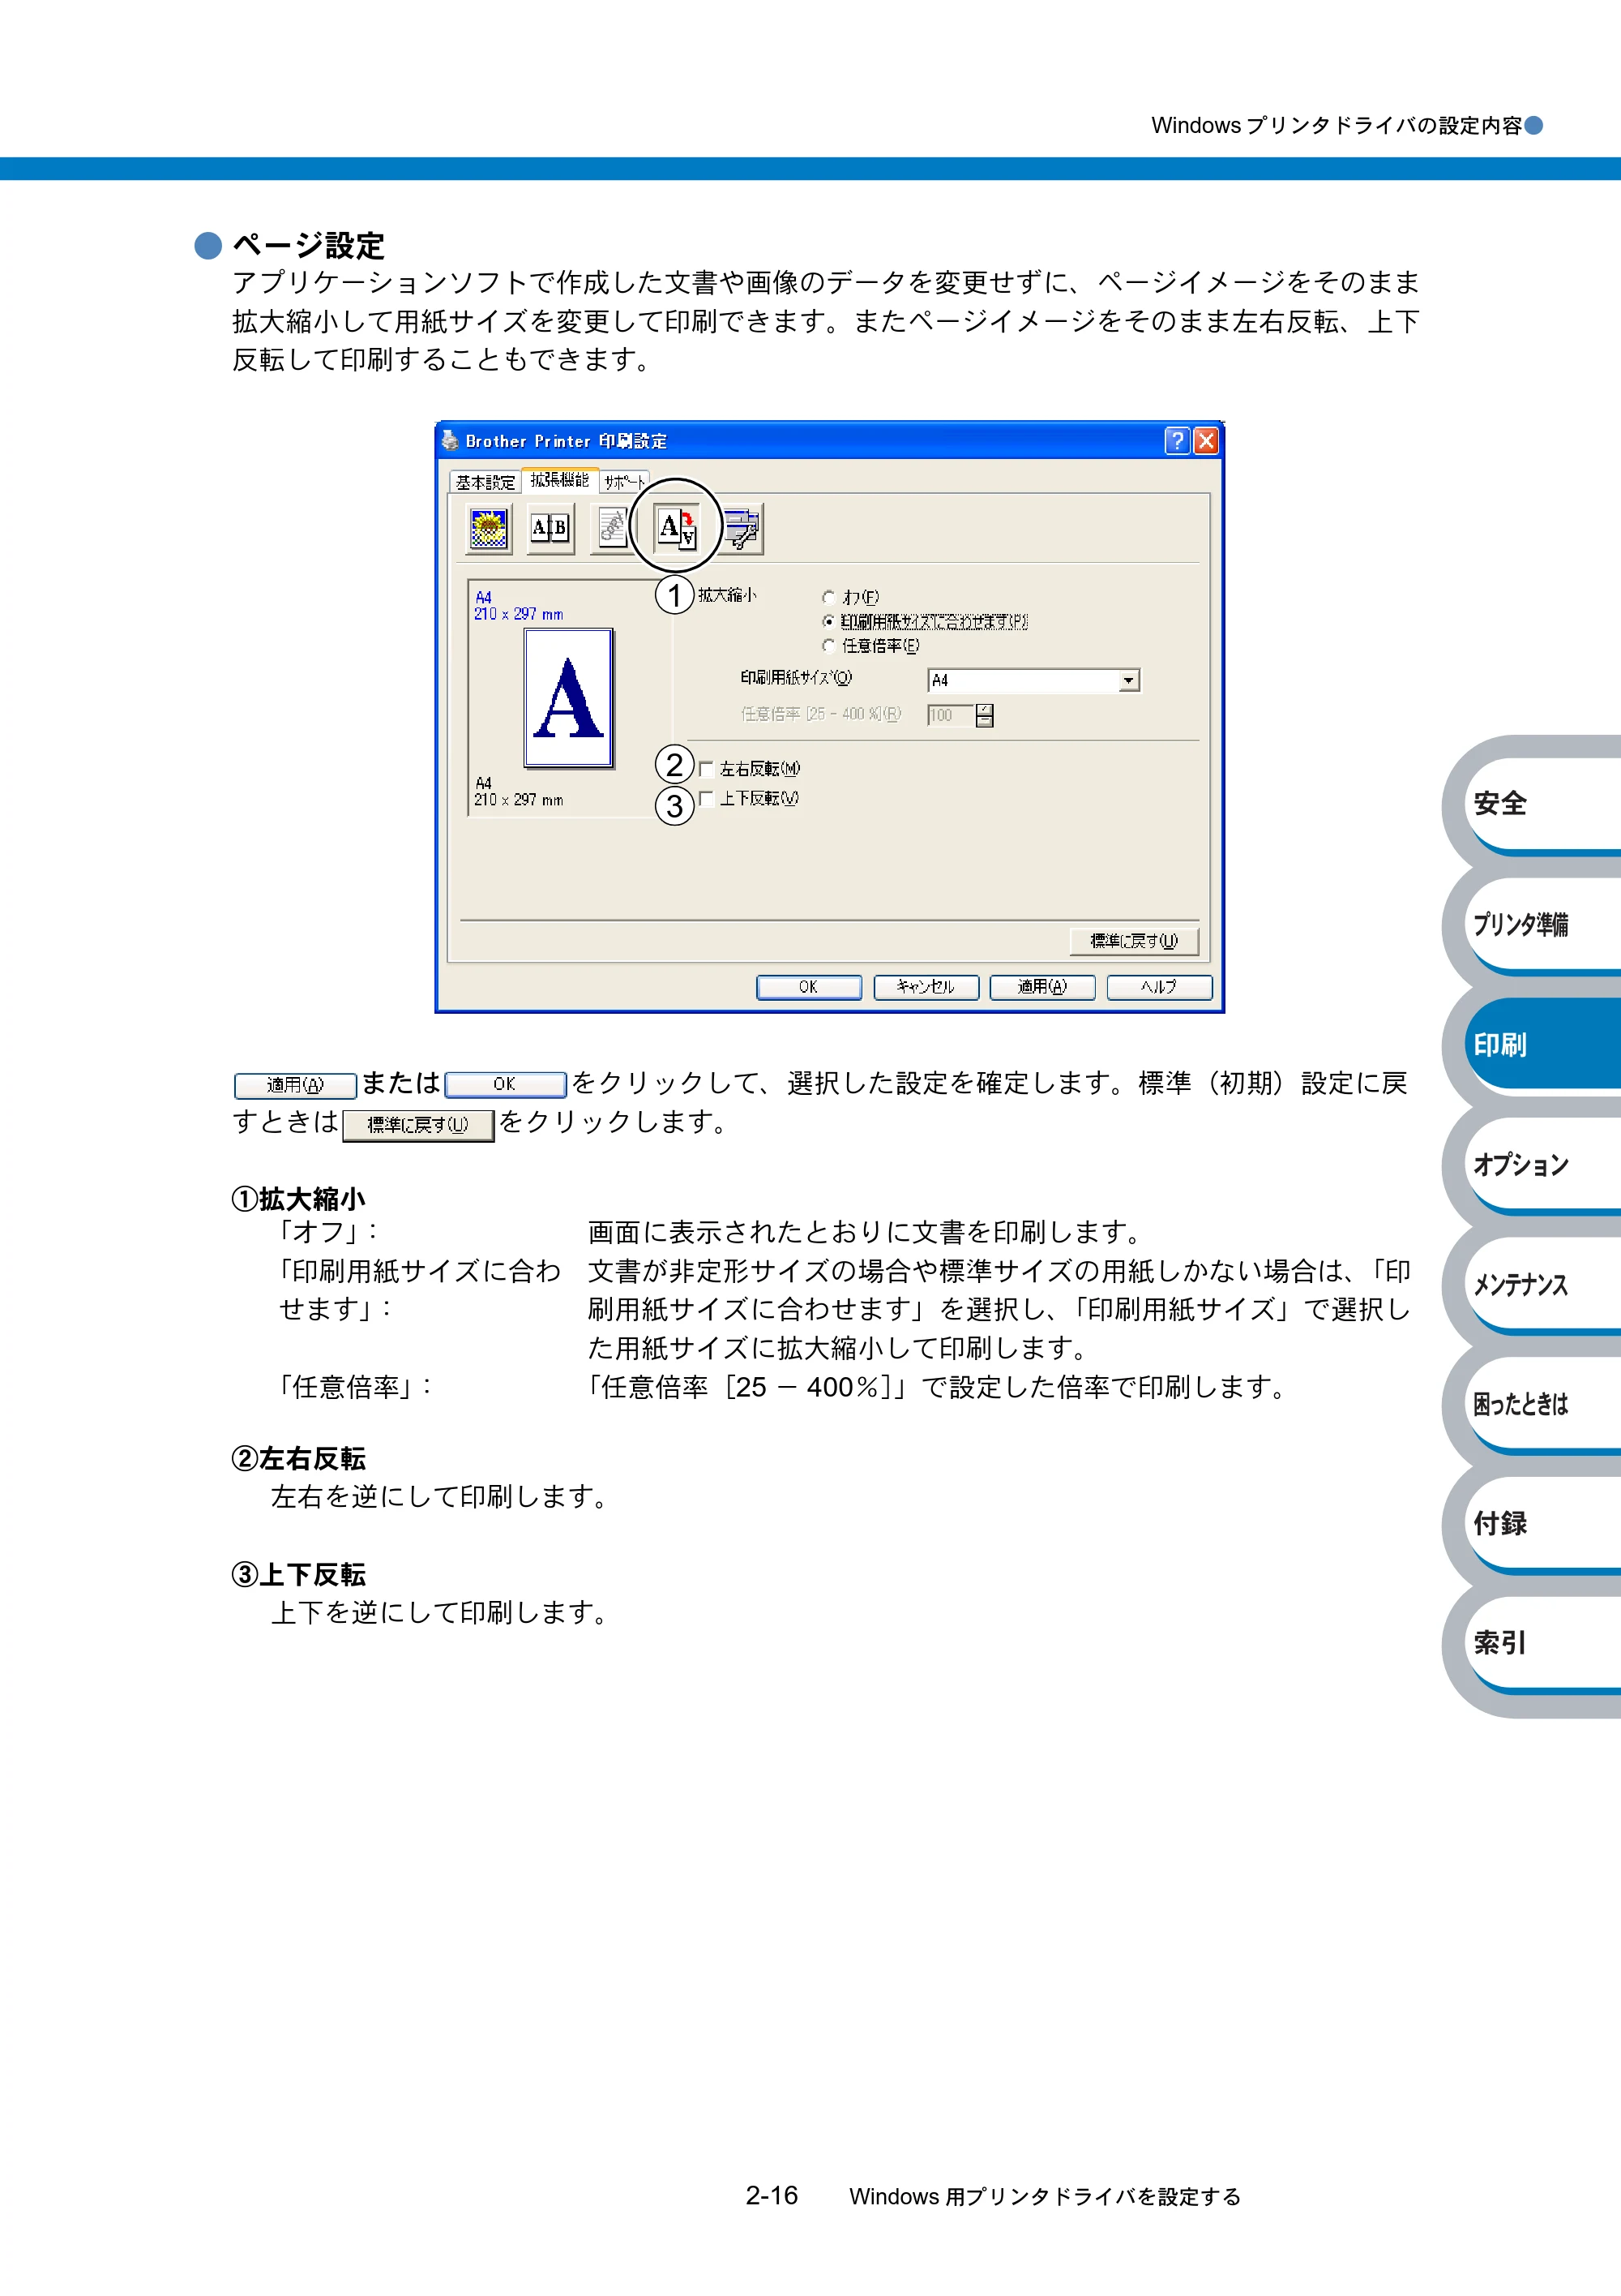1621x2296 pixels.
Task: Select 印刷用紙サイズに合わせます(P) radio option
Action: (x=828, y=621)
